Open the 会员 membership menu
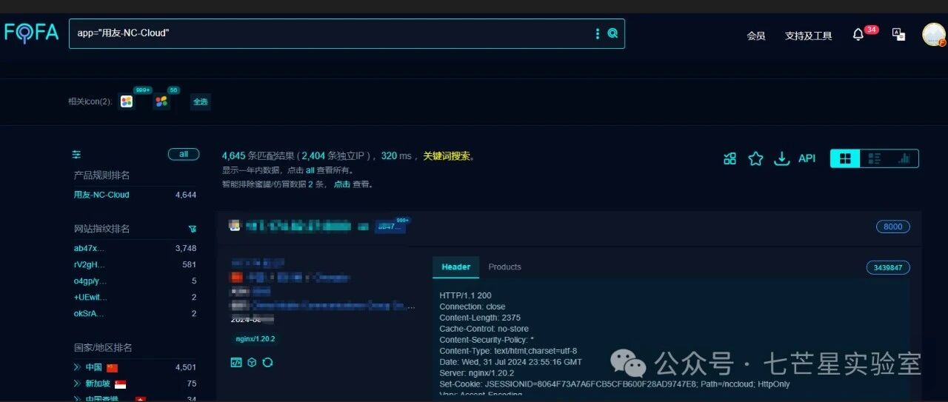The height and width of the screenshot is (402, 948). tap(756, 36)
